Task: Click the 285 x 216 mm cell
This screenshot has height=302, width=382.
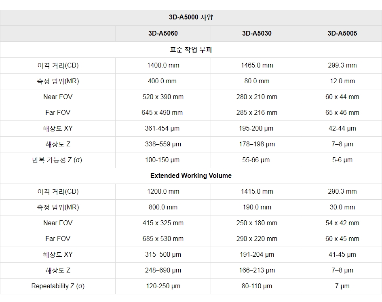Action: [x=257, y=113]
